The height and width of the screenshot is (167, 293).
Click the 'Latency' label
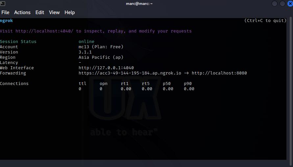click(9, 63)
